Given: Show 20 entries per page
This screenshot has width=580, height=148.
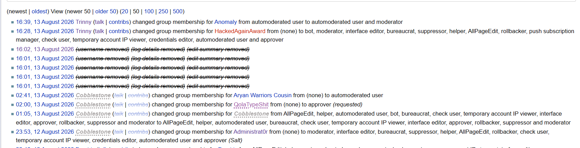Looking at the screenshot, I should point(125,12).
